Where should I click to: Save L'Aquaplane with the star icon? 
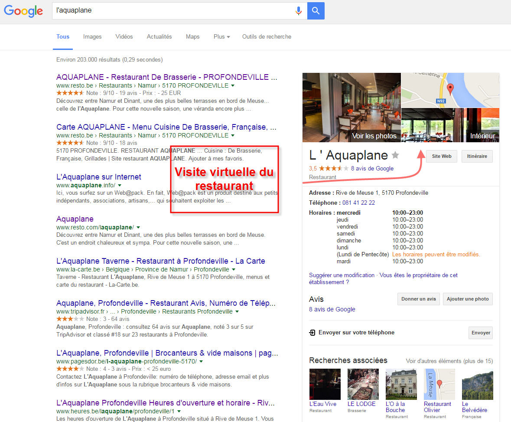(x=395, y=155)
